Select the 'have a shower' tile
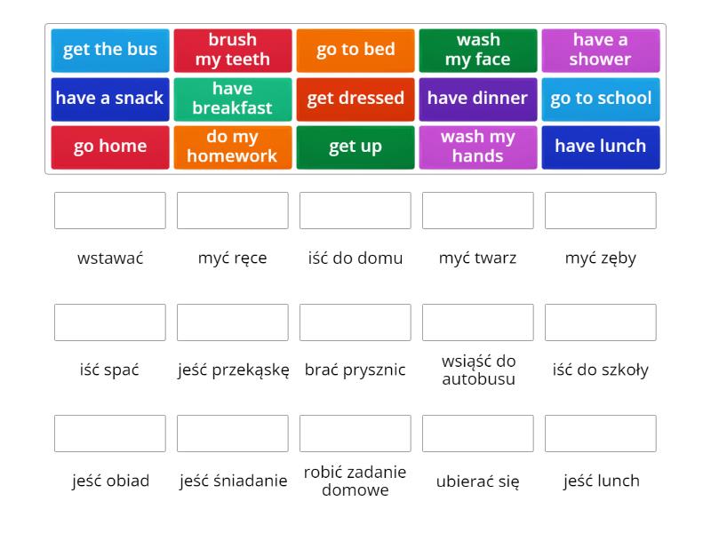This screenshot has width=711, height=533. click(601, 50)
